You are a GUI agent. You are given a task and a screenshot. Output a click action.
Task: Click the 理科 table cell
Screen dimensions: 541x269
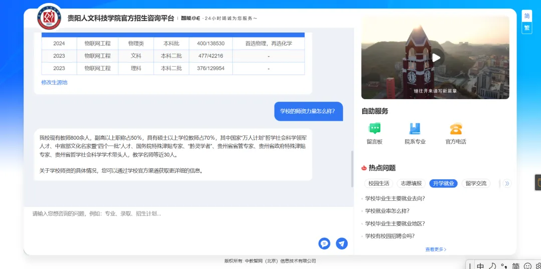(x=136, y=68)
